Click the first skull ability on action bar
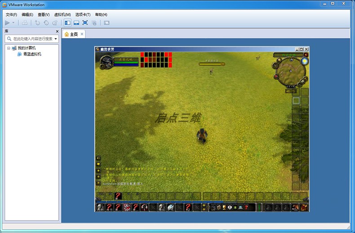355x233 pixels. click(100, 207)
